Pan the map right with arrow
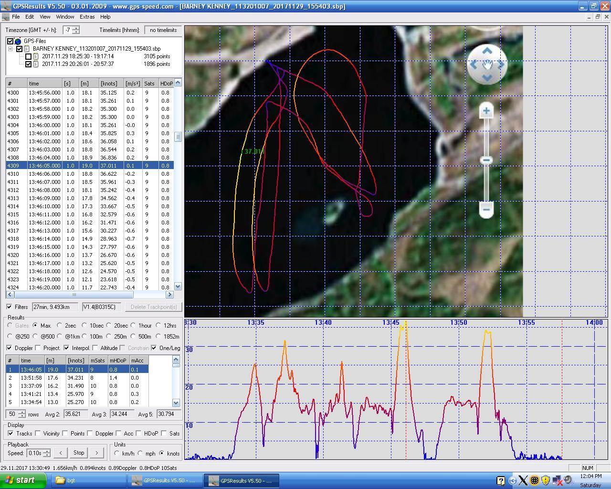Screen dimensions: 611x489 coord(501,64)
